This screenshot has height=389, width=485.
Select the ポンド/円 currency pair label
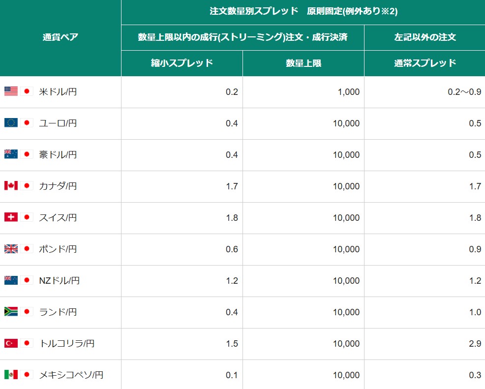[58, 249]
